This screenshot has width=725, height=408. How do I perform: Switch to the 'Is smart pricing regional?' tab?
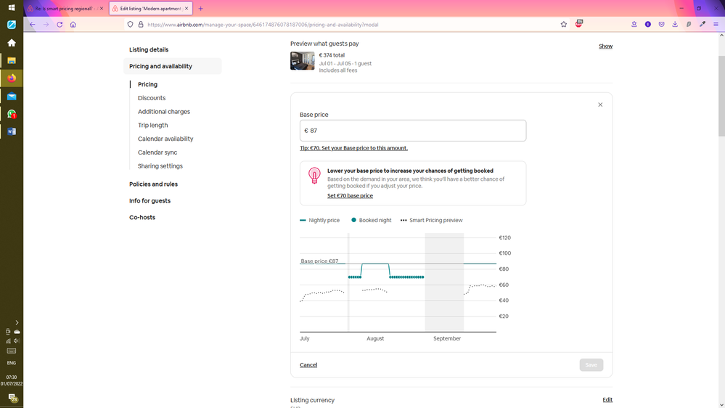[64, 8]
